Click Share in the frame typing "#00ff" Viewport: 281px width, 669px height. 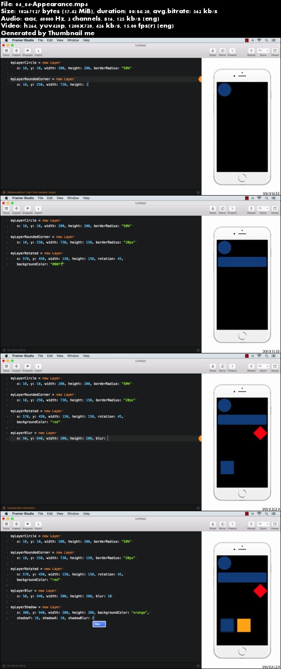point(213,210)
